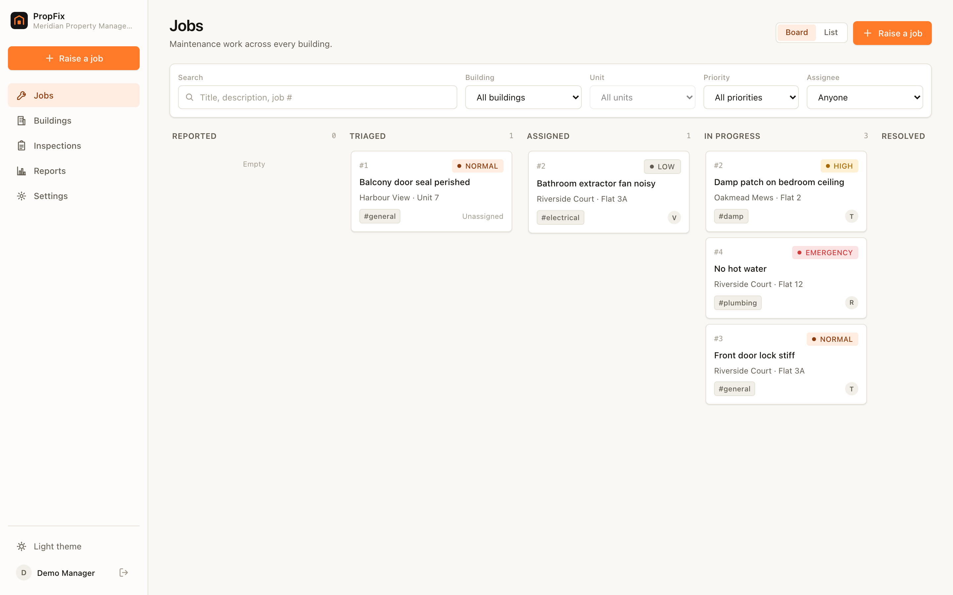Click the T avatar on Front door lock stiff card

point(851,389)
